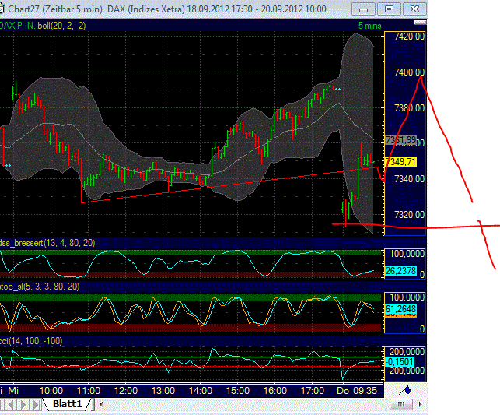
Task: Click the 15:00 time axis label
Action: coord(238,391)
